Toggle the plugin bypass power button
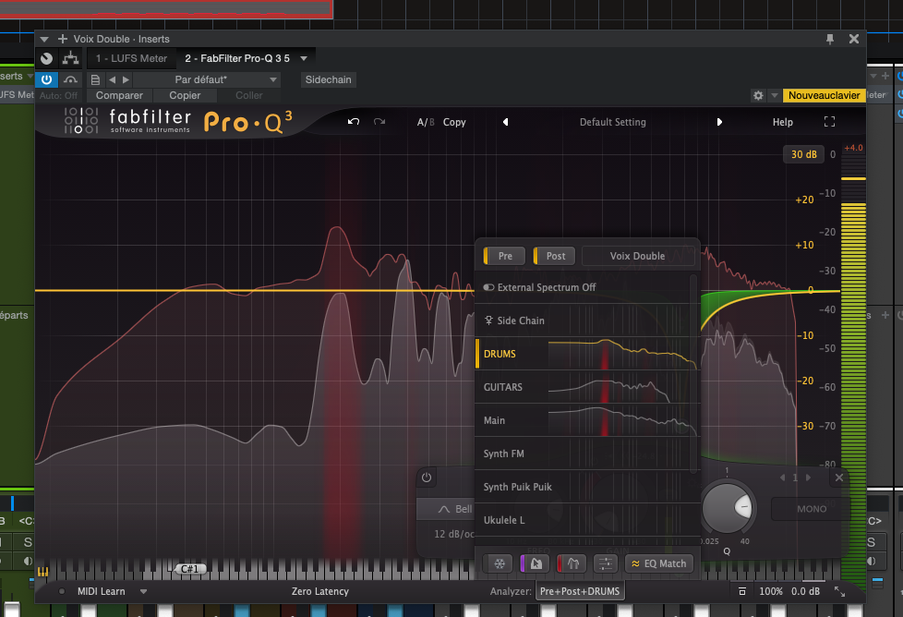The image size is (903, 617). tap(46, 80)
